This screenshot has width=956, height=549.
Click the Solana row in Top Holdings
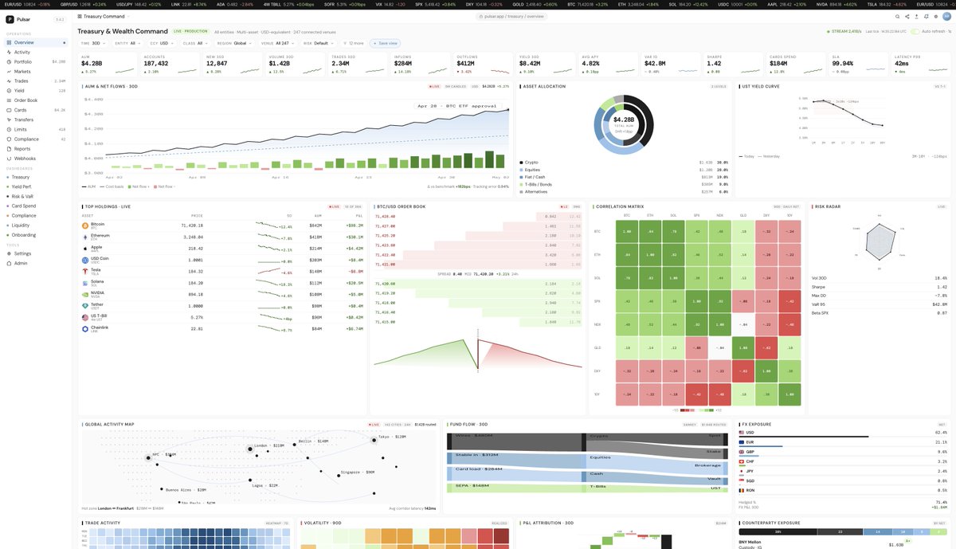[222, 282]
